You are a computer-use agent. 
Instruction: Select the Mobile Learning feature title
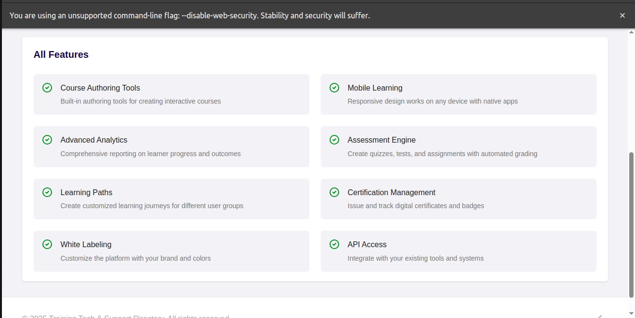pos(375,88)
